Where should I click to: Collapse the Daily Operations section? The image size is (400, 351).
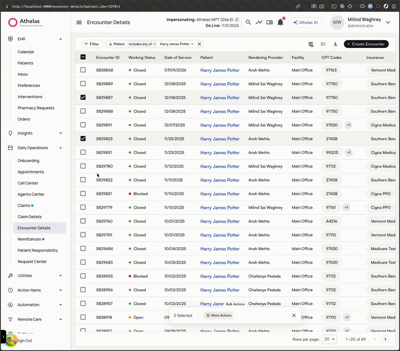pos(61,148)
